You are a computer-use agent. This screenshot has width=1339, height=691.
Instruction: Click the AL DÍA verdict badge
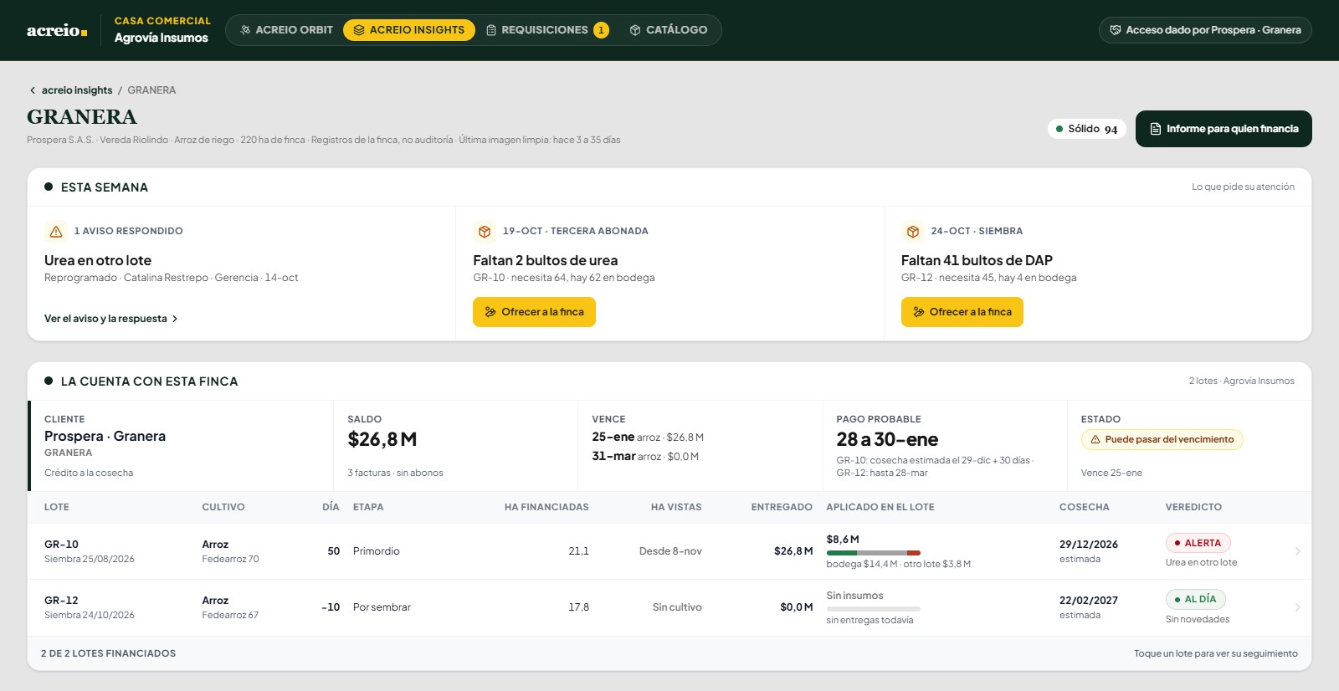pyautogui.click(x=1196, y=599)
